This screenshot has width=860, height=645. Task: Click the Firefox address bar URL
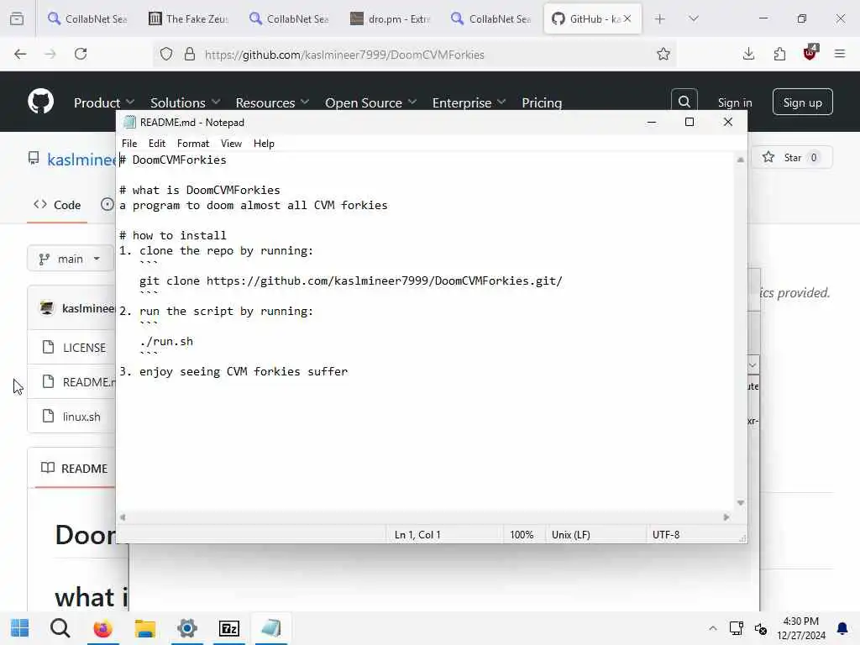[344, 55]
